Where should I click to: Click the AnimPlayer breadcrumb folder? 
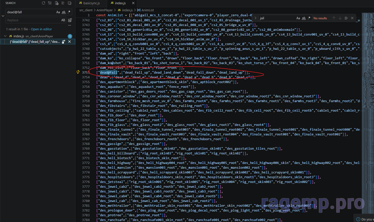104,10
